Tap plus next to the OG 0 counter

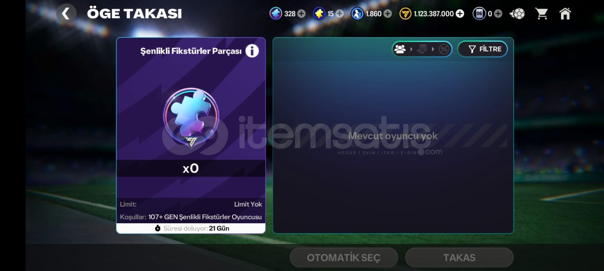click(x=498, y=14)
